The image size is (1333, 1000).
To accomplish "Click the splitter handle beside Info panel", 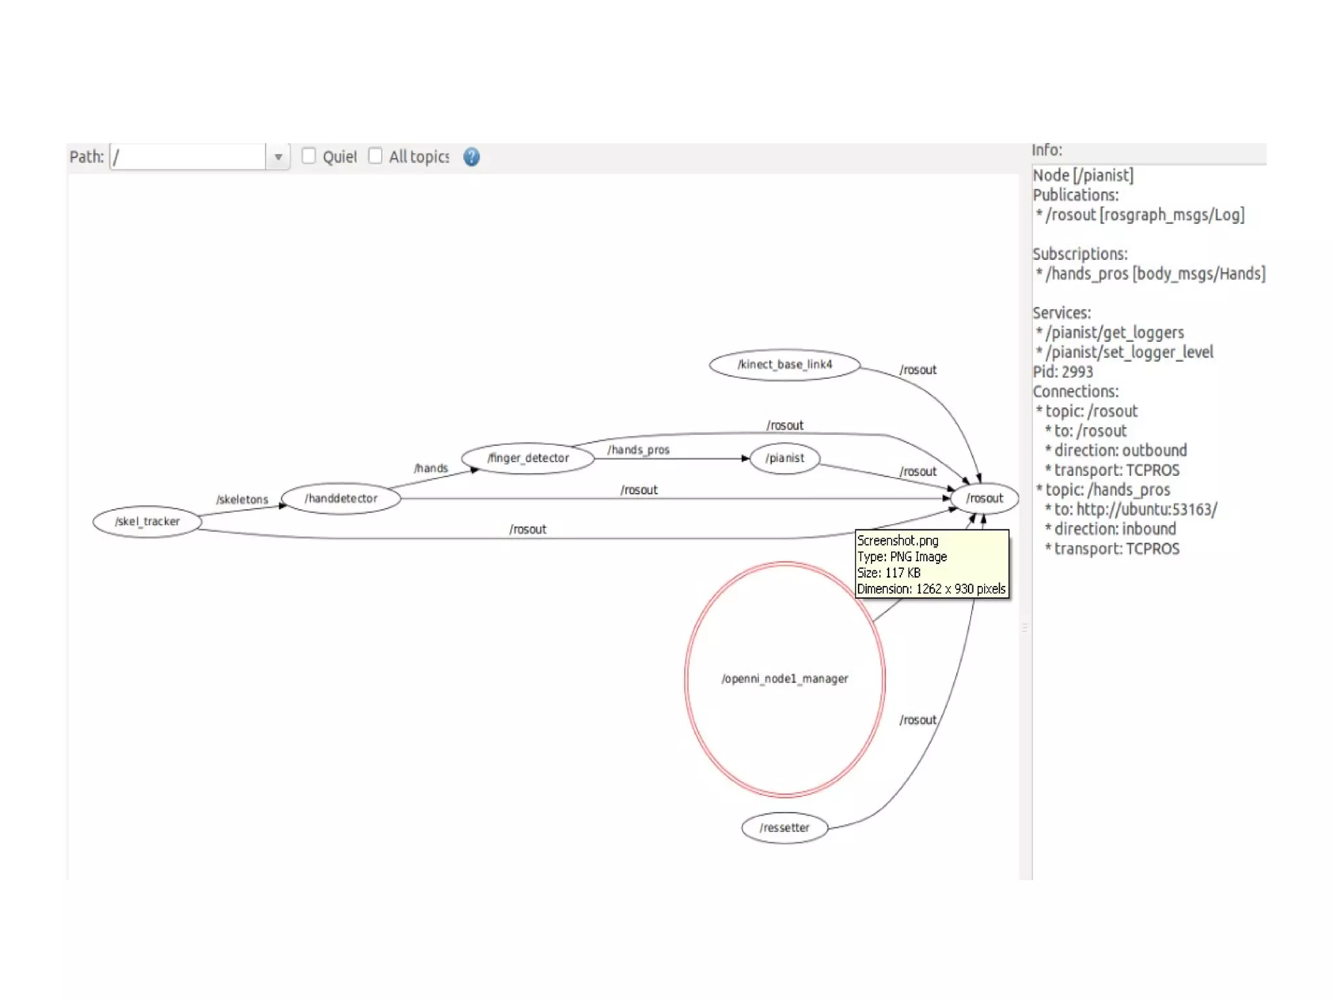I will (1024, 628).
